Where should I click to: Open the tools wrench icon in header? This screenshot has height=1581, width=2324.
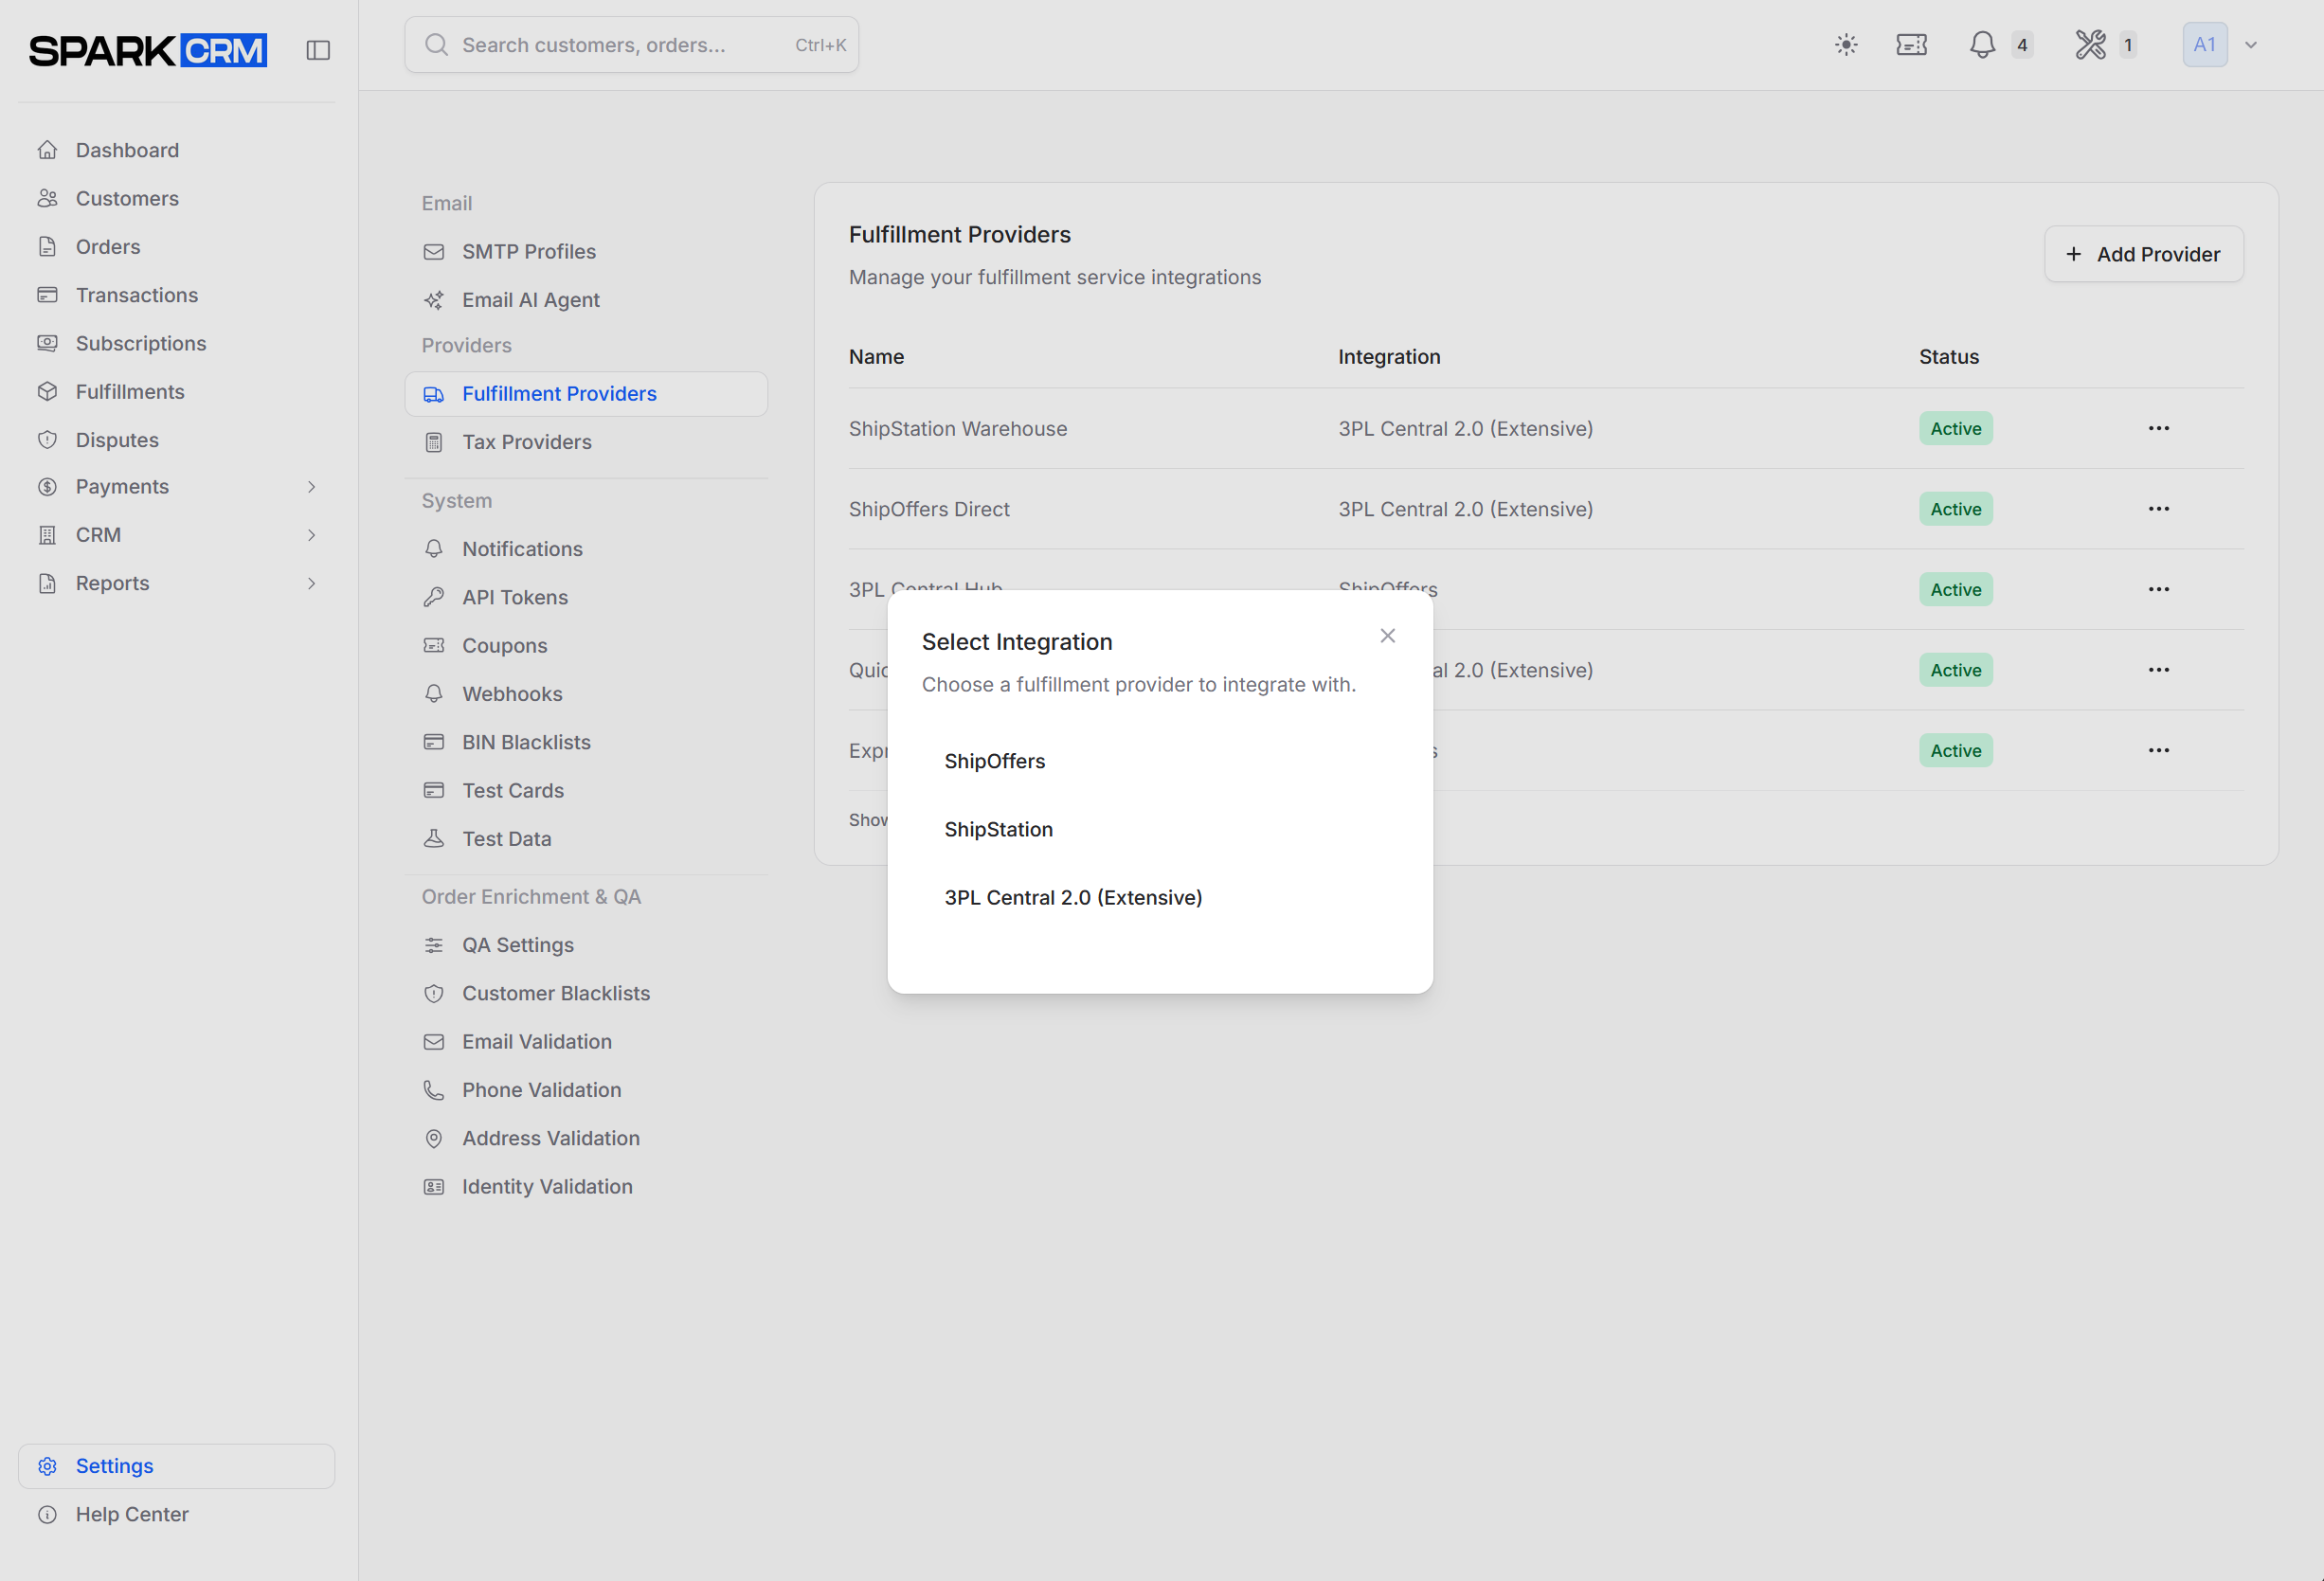2090,45
